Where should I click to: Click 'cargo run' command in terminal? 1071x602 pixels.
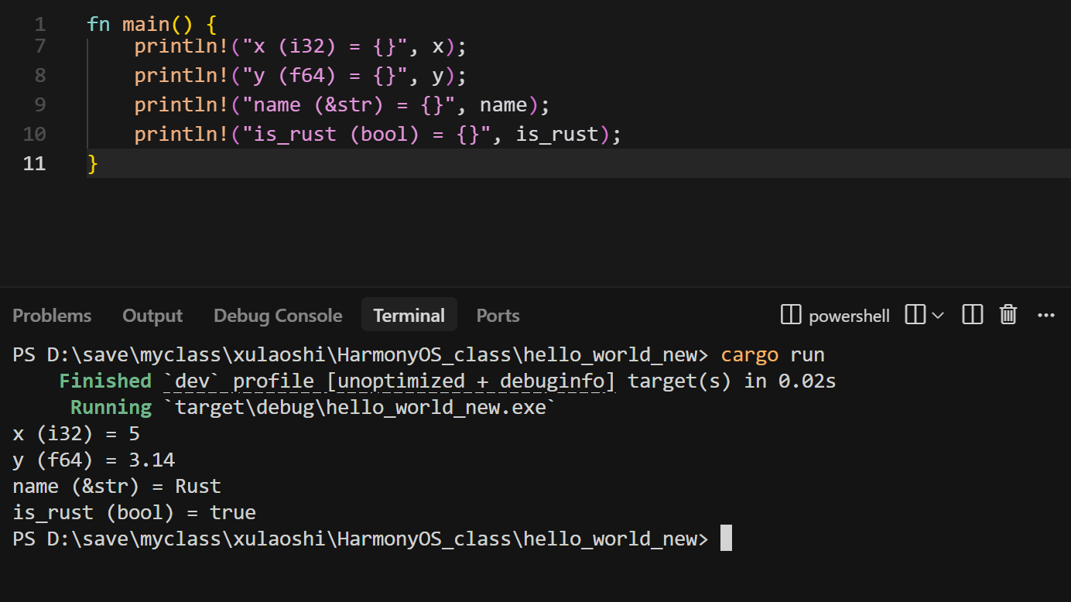[773, 355]
